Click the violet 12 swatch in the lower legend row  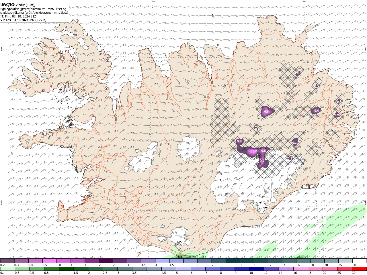point(271,269)
